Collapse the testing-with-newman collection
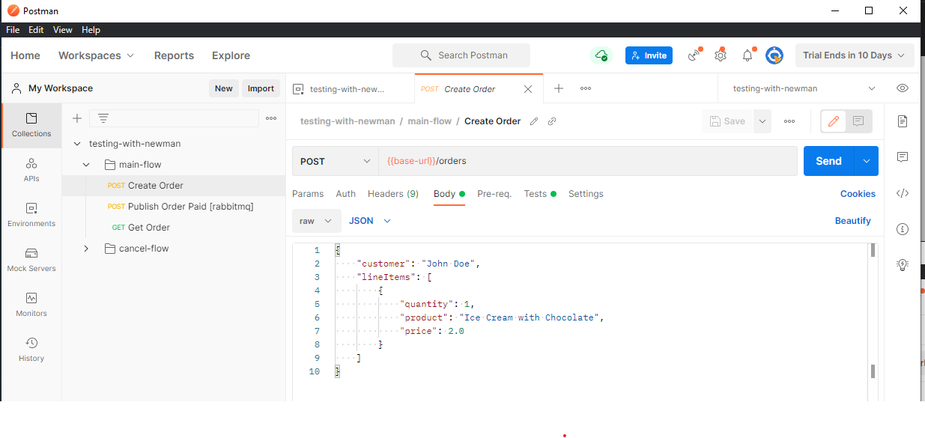The height and width of the screenshot is (438, 925). click(77, 144)
